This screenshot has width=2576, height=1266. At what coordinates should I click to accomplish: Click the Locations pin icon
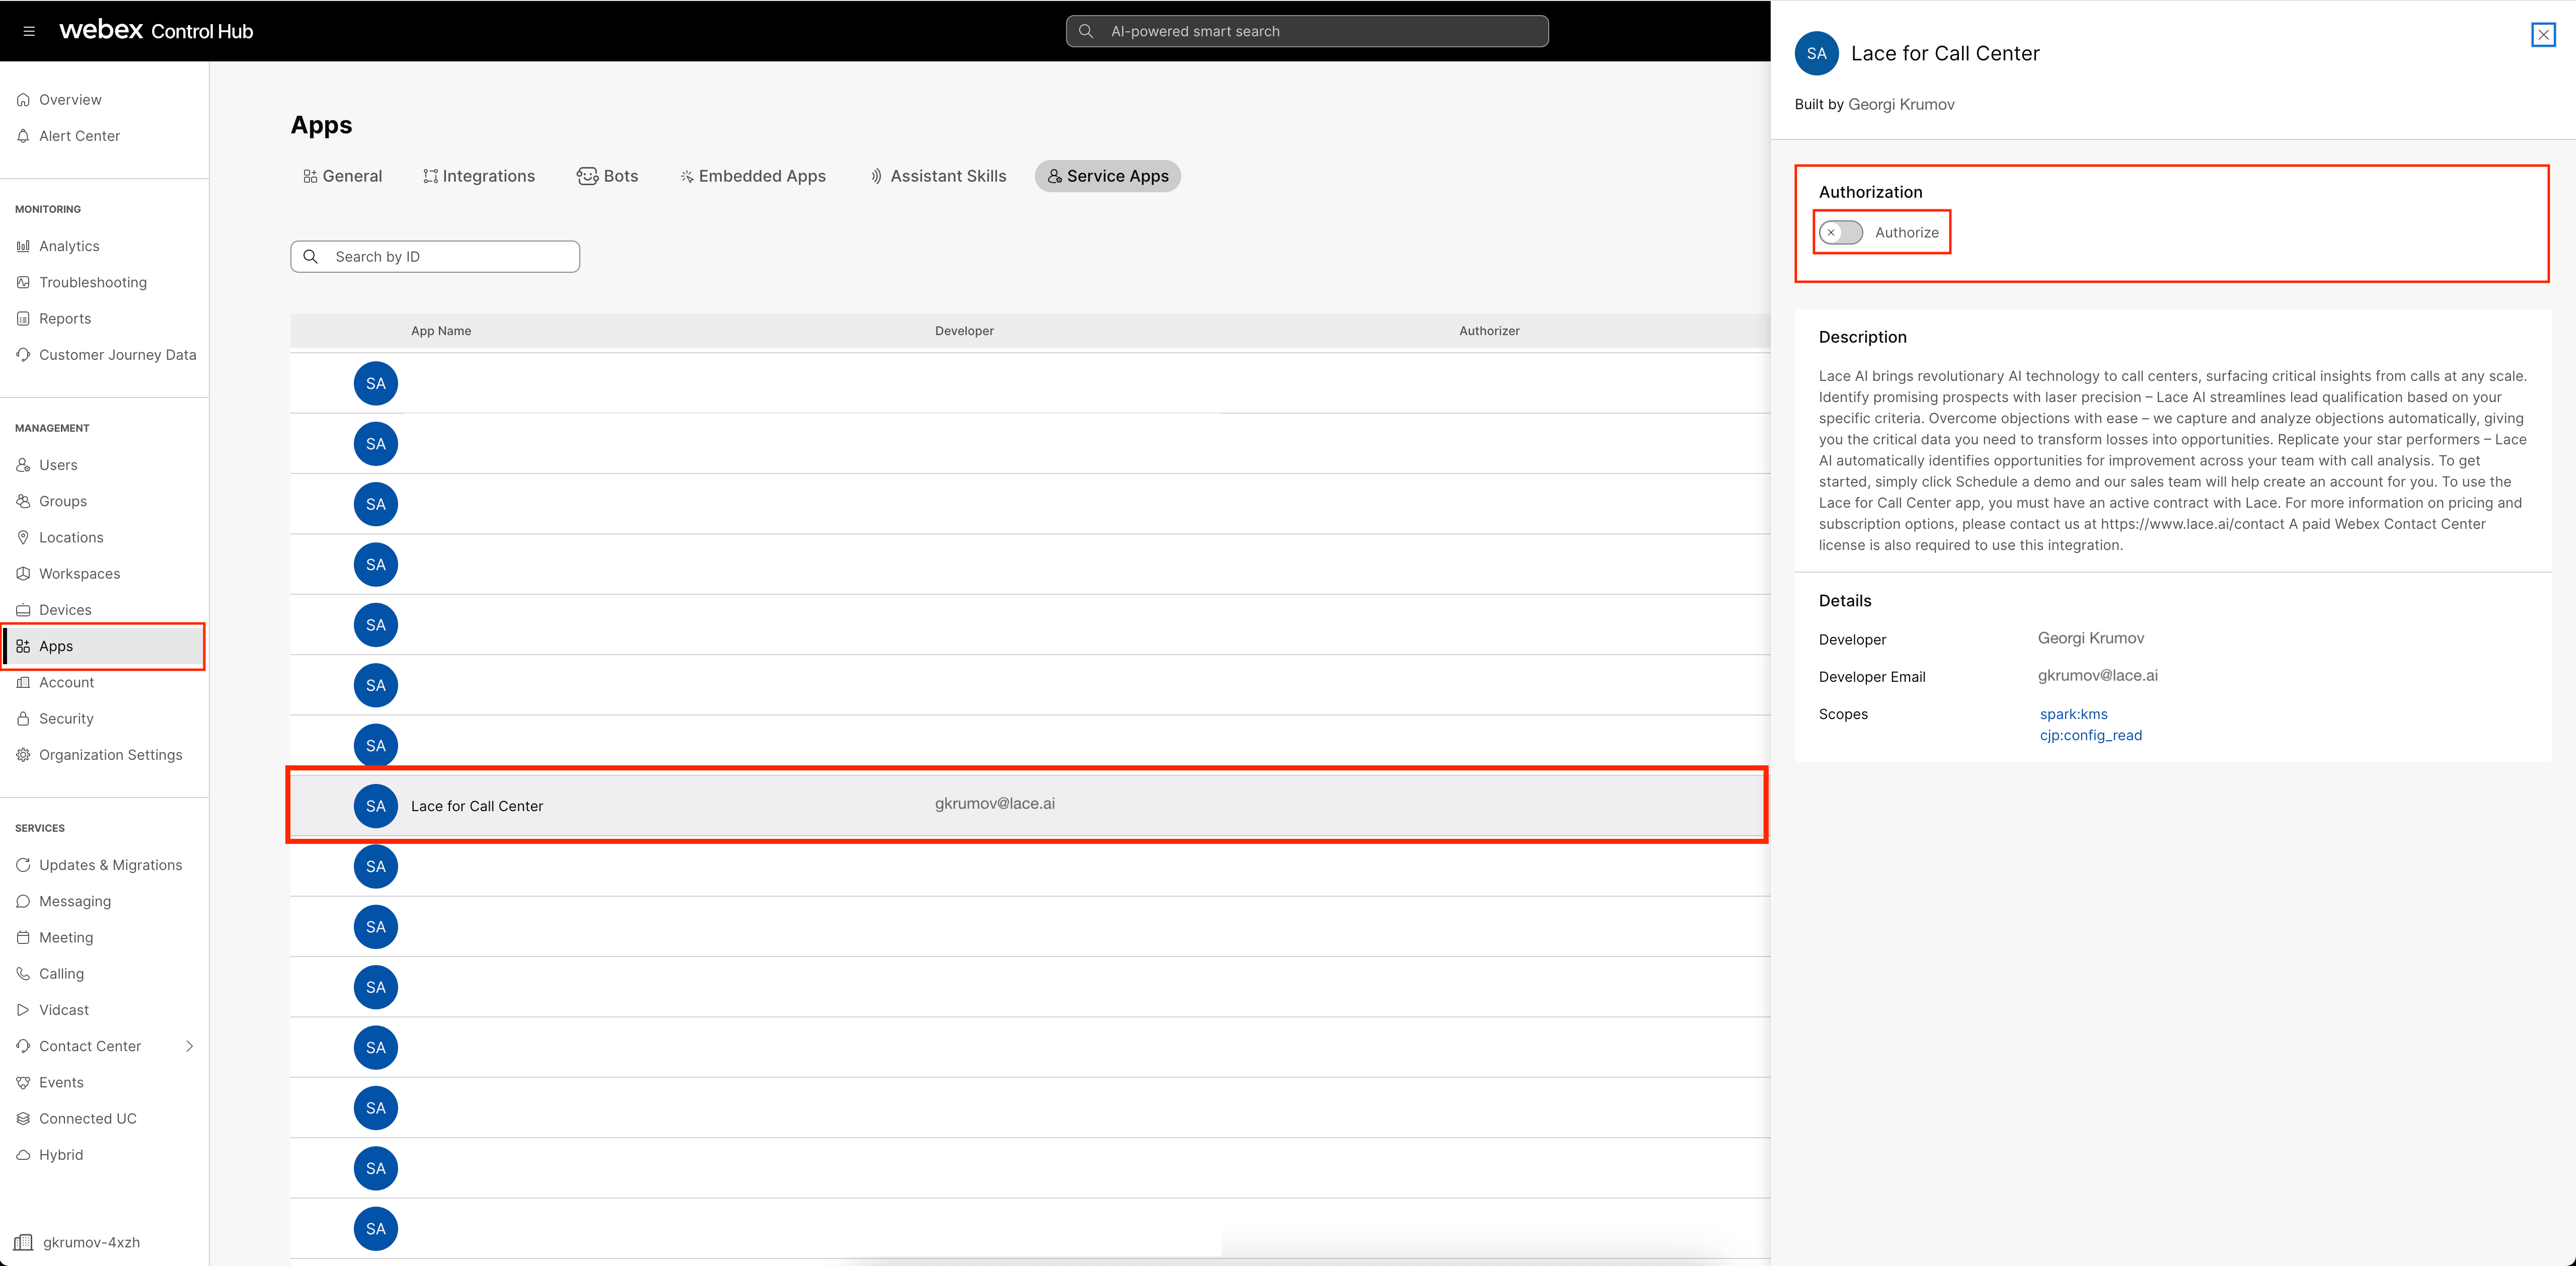[x=23, y=537]
